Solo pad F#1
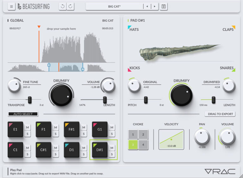Screen dimensions: 243x178 pos(84,134)
